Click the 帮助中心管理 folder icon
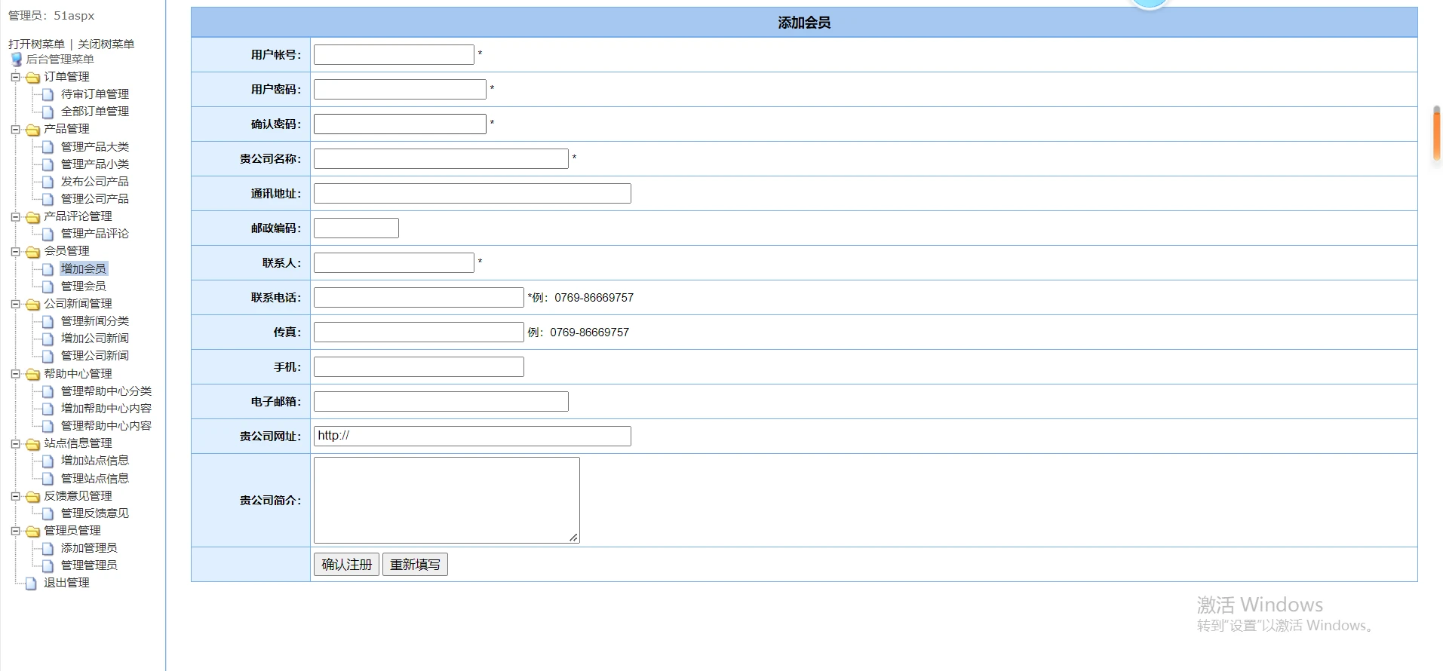This screenshot has height=671, width=1443. click(32, 375)
